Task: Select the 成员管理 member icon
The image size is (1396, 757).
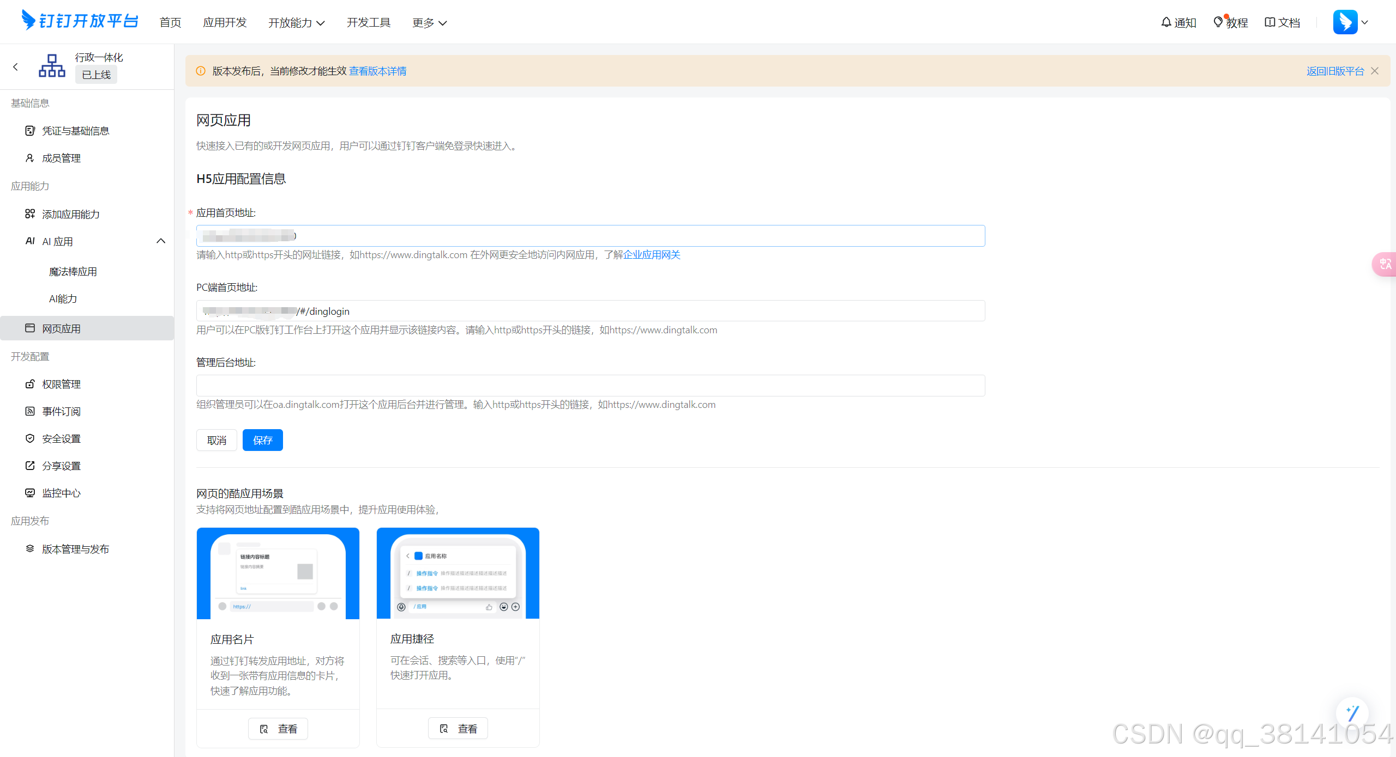Action: coord(30,157)
